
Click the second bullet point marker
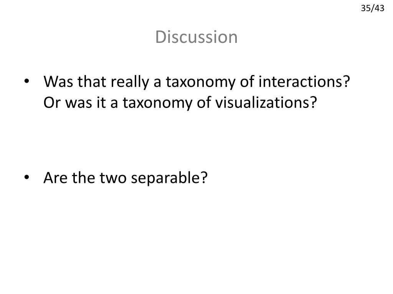tap(27, 177)
